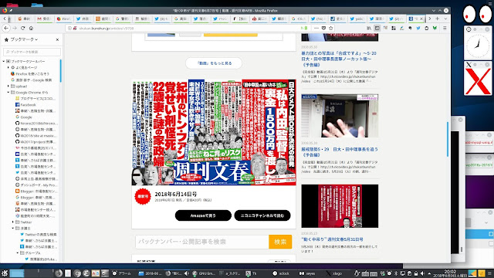
Task: Collapse the グループA bookmark folder
Action: (x=18, y=253)
